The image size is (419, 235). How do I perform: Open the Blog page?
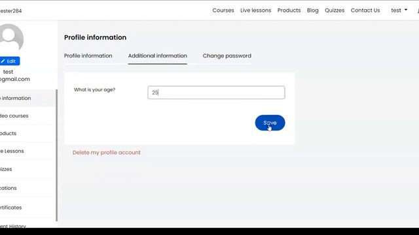tap(312, 10)
